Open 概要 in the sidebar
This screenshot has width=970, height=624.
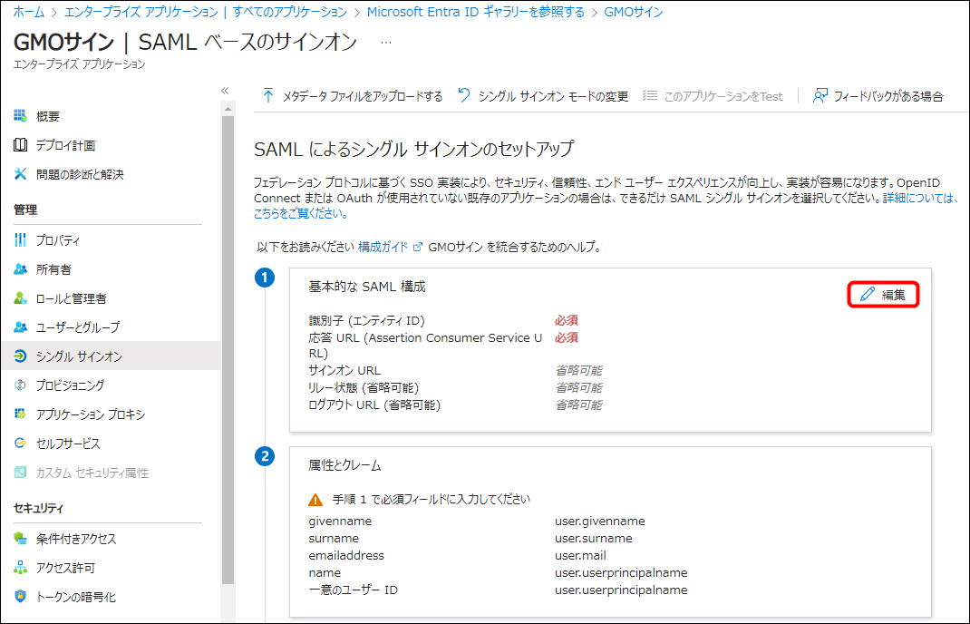point(48,116)
